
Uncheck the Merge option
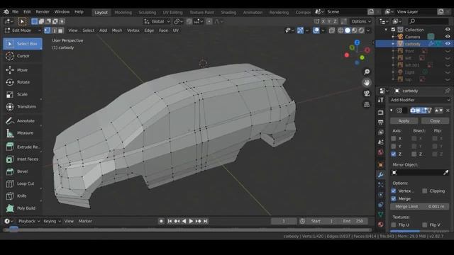(393, 198)
